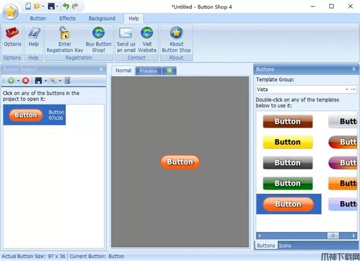Select the silver Button template
The height and width of the screenshot is (261, 360).
[x=343, y=121]
